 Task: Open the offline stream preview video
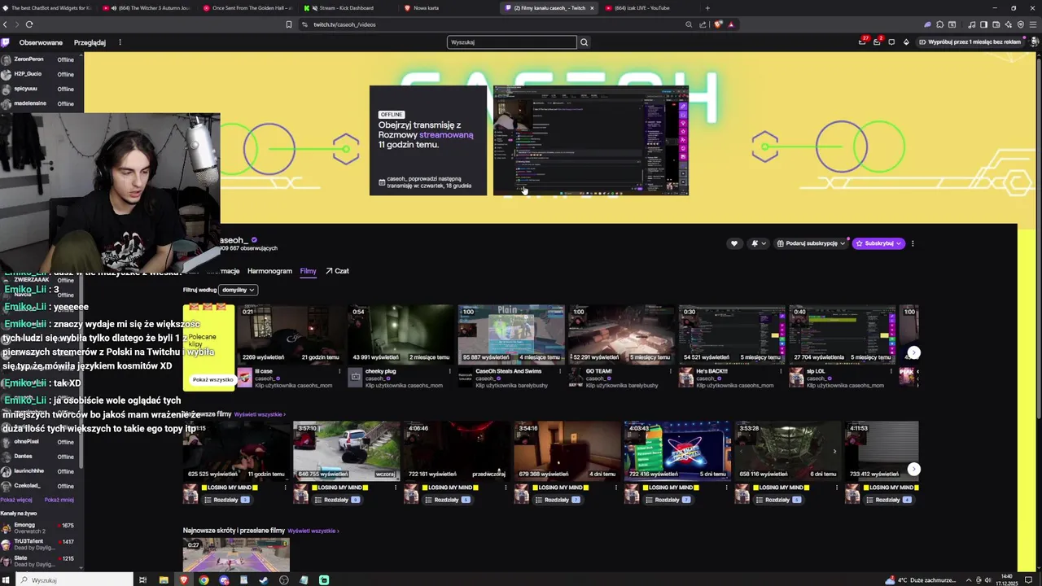(591, 141)
